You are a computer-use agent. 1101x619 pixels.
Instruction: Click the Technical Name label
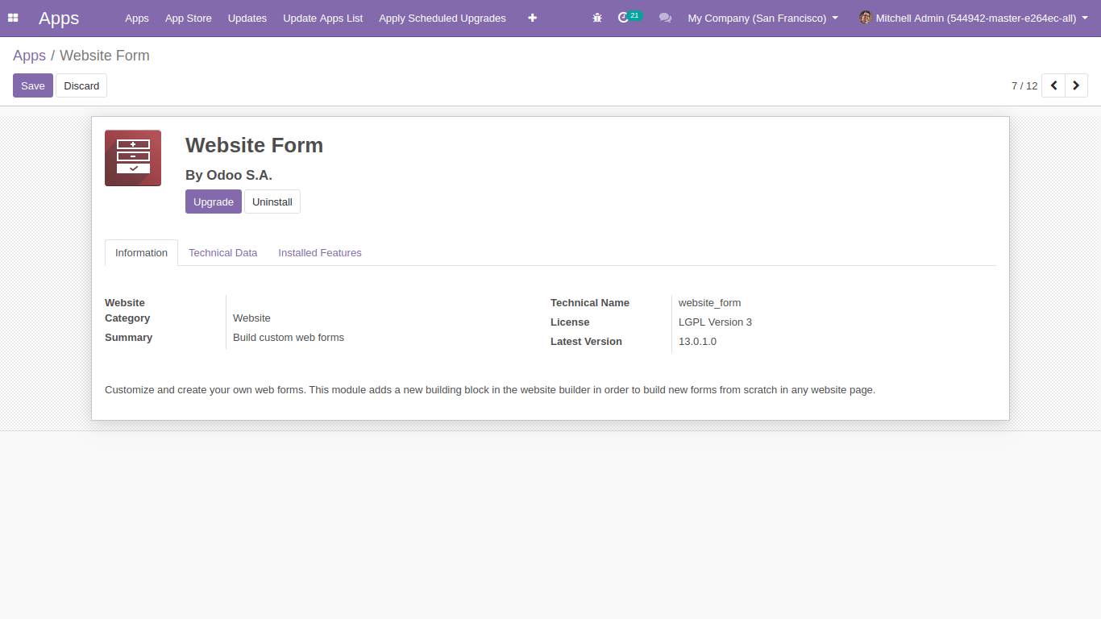tap(590, 302)
